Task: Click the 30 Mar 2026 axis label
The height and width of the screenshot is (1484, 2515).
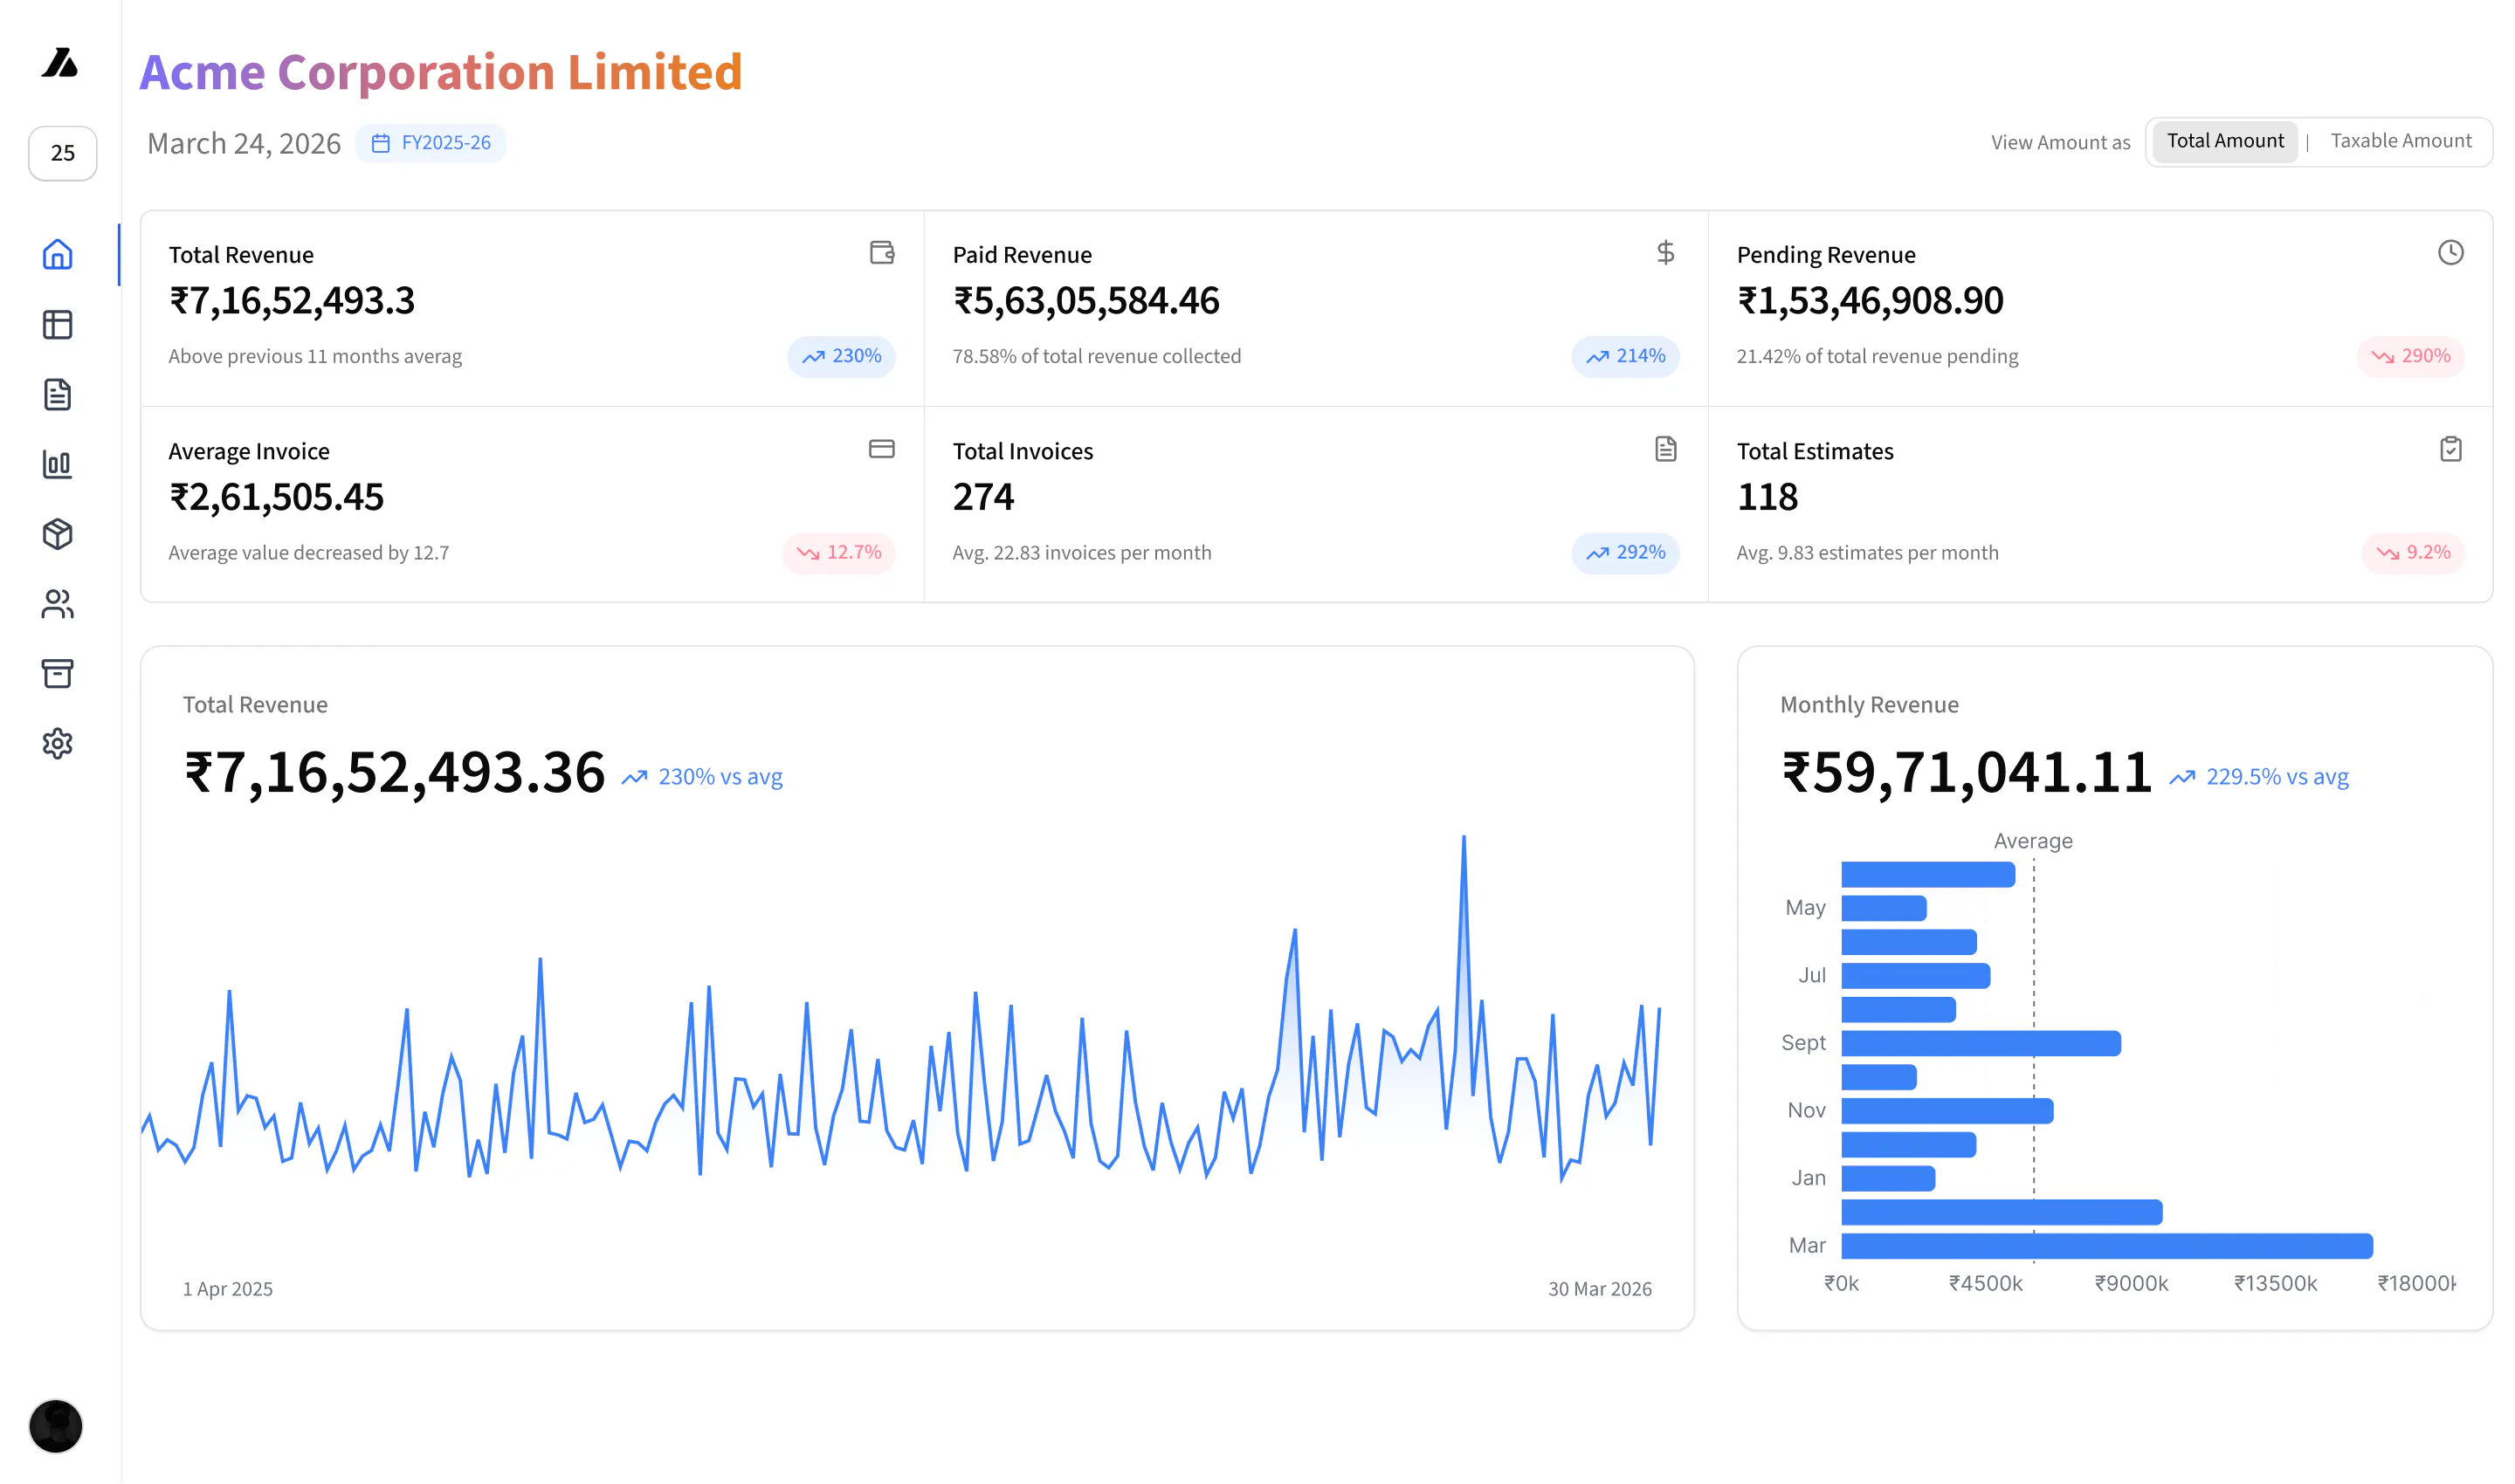Action: [1600, 1289]
